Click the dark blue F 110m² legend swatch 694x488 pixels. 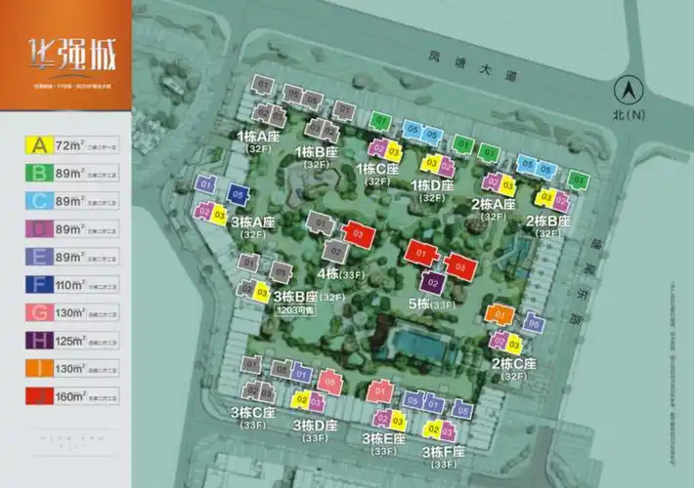click(39, 285)
